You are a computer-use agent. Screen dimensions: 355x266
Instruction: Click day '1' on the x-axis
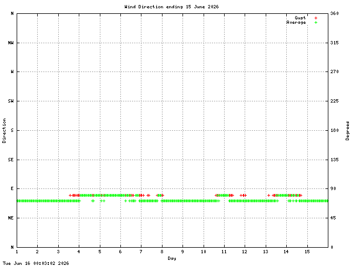[17, 252]
